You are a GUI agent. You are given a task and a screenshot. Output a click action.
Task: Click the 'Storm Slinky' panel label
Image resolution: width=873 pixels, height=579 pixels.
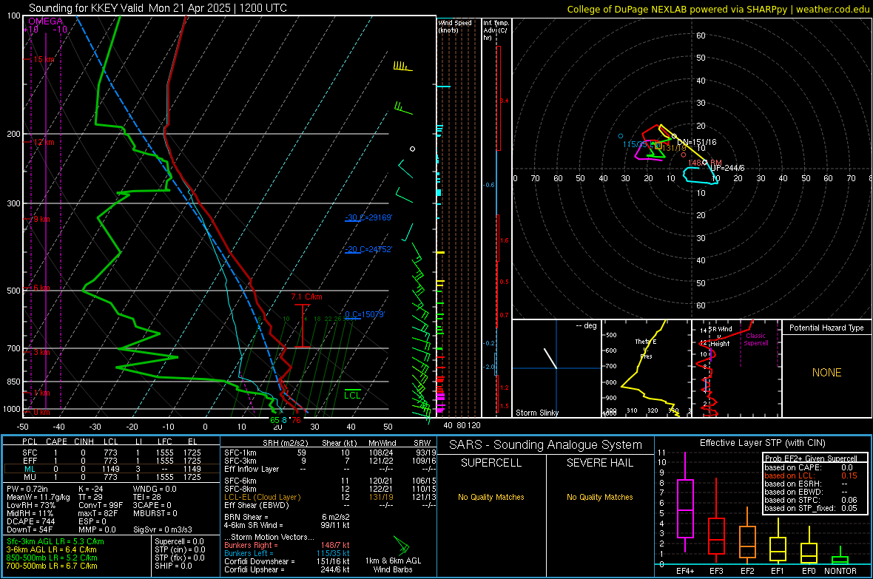tap(536, 413)
